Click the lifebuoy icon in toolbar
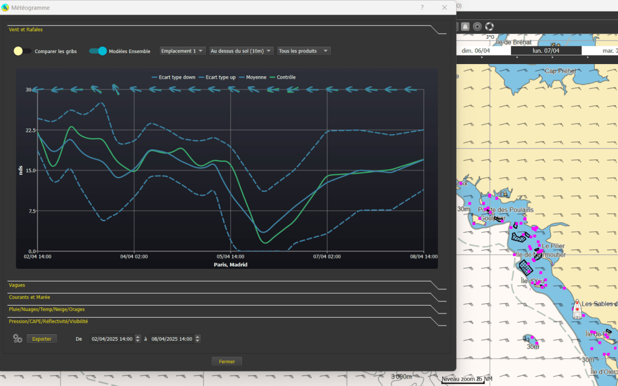The width and height of the screenshot is (618, 386). (x=489, y=27)
